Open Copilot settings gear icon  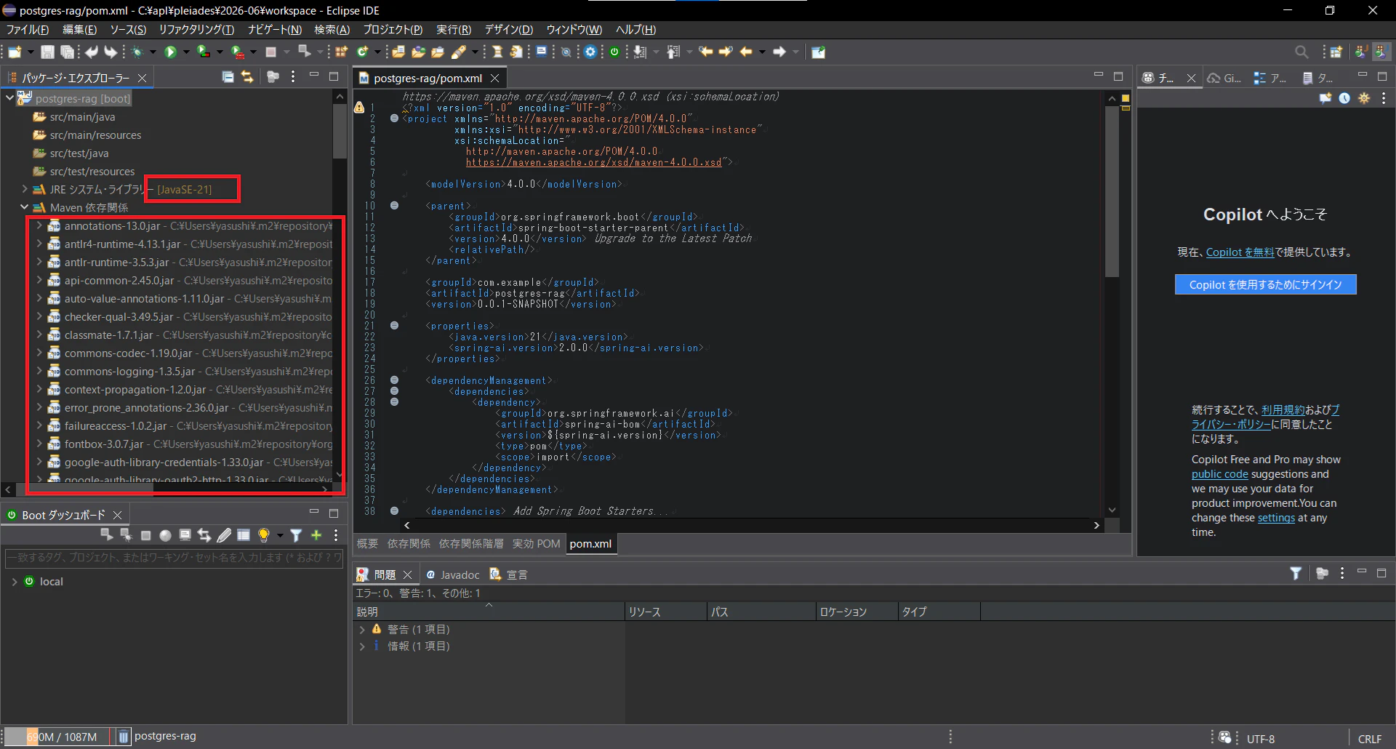tap(1364, 98)
